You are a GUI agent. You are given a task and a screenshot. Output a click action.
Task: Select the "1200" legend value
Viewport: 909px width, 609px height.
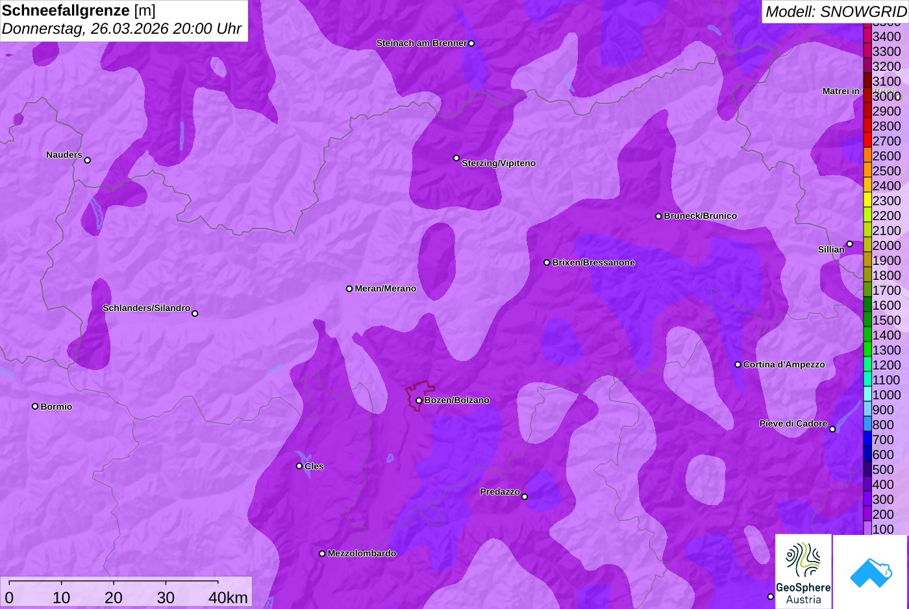[887, 365]
